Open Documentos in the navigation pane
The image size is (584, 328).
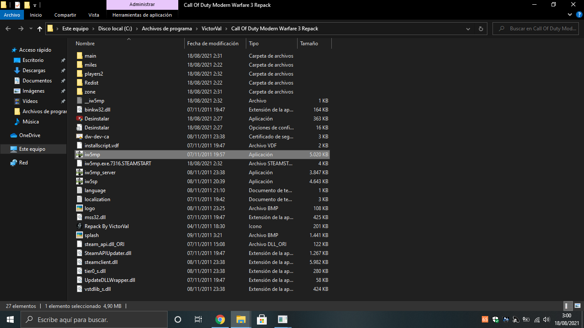click(x=37, y=81)
